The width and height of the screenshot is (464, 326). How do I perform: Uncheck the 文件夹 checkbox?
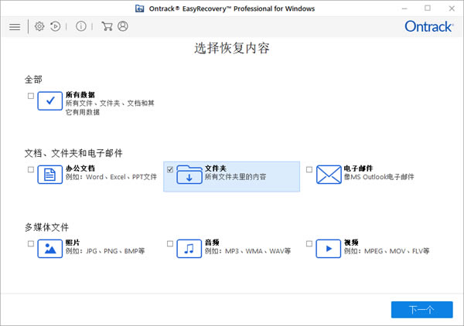click(x=170, y=169)
